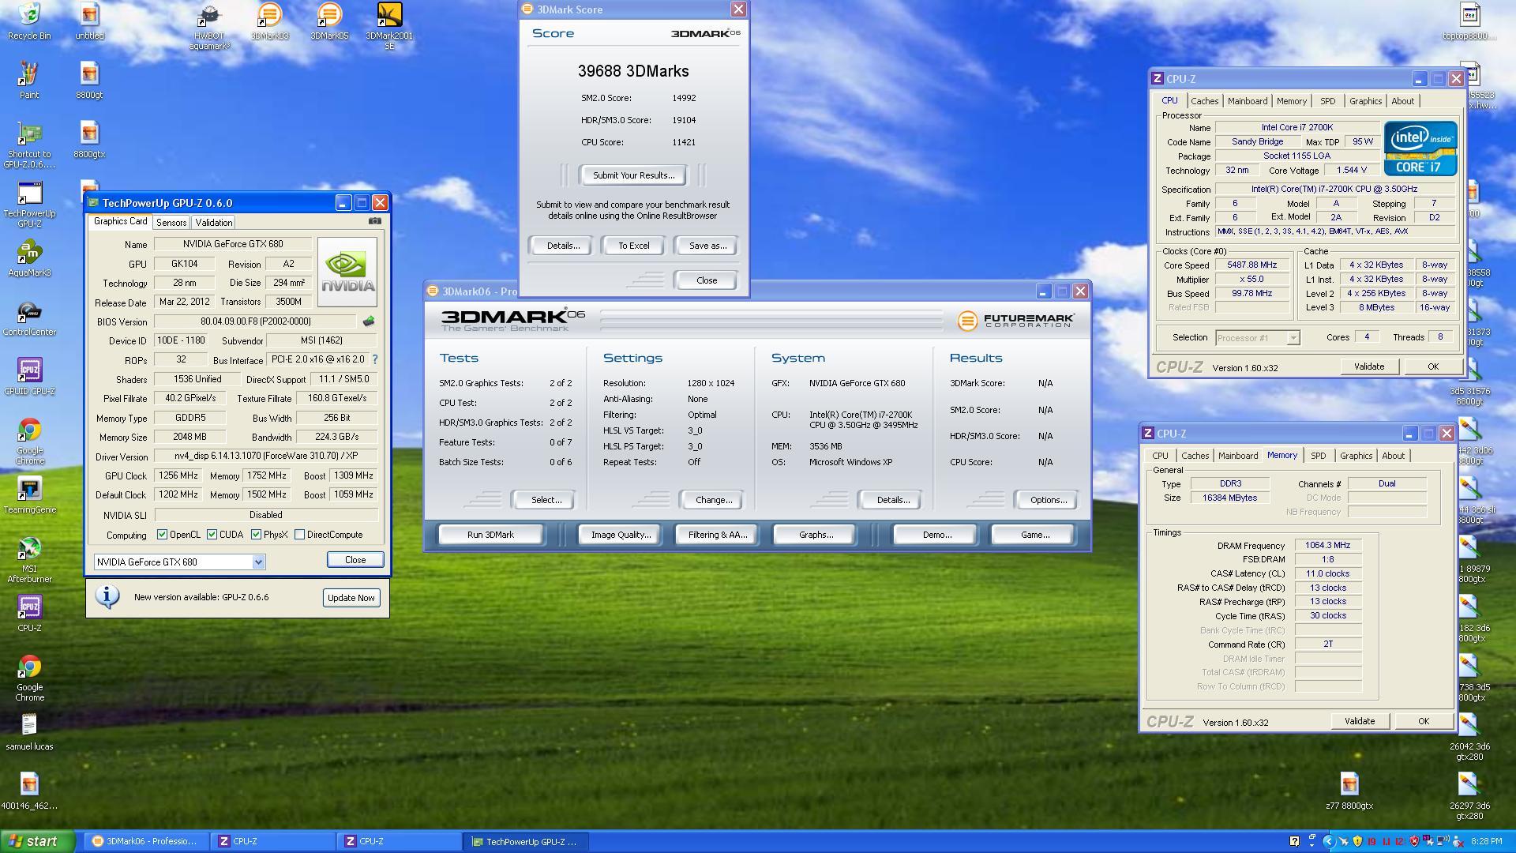Open the Recycle Bin desktop icon

click(x=29, y=21)
